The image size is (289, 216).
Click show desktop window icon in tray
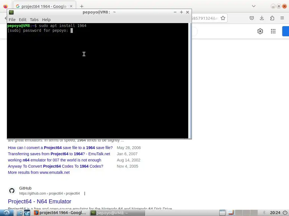[222, 213]
